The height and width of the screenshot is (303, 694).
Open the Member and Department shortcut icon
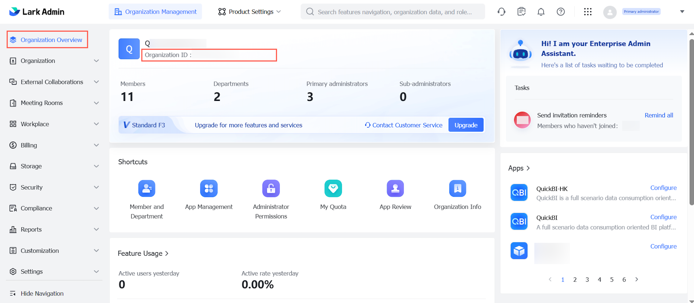coord(147,189)
